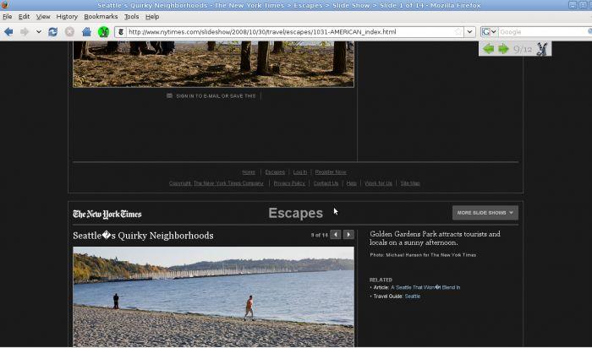This screenshot has width=592, height=348.
Task: Click the Google search field
Action: click(544, 31)
